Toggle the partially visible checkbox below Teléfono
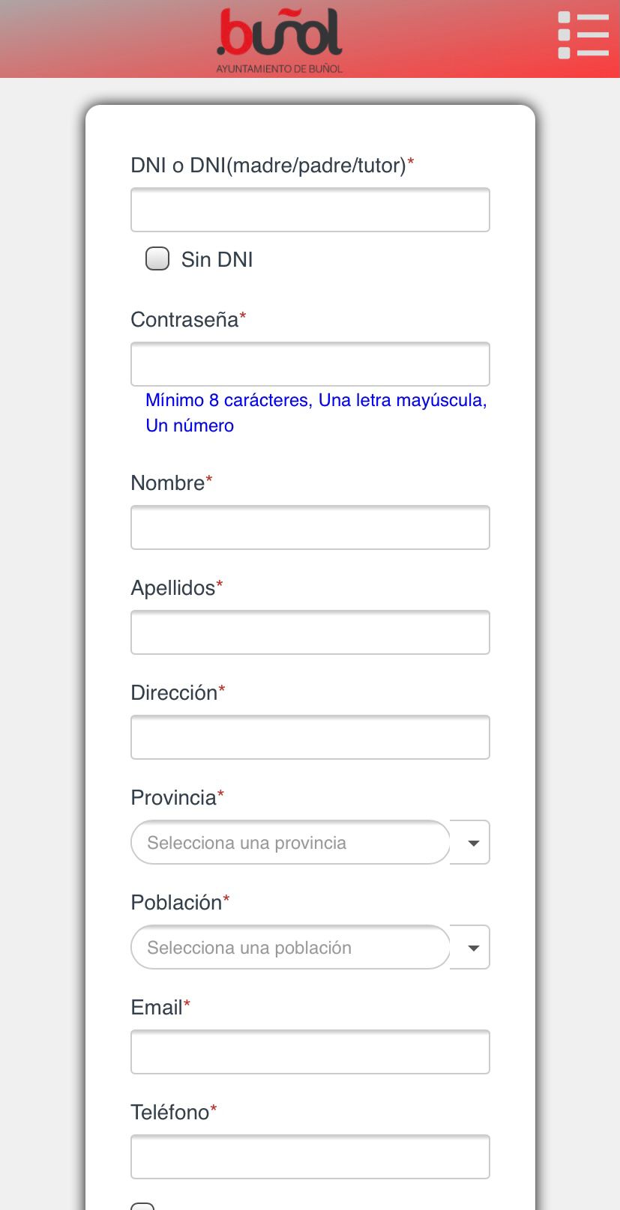620x1210 pixels. [142, 1205]
